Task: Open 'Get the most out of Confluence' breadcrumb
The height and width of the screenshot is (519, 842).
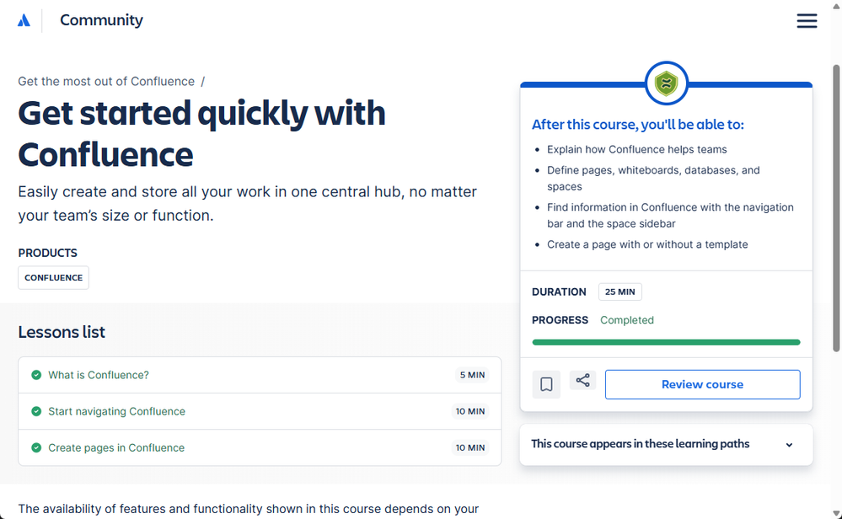Action: tap(106, 81)
